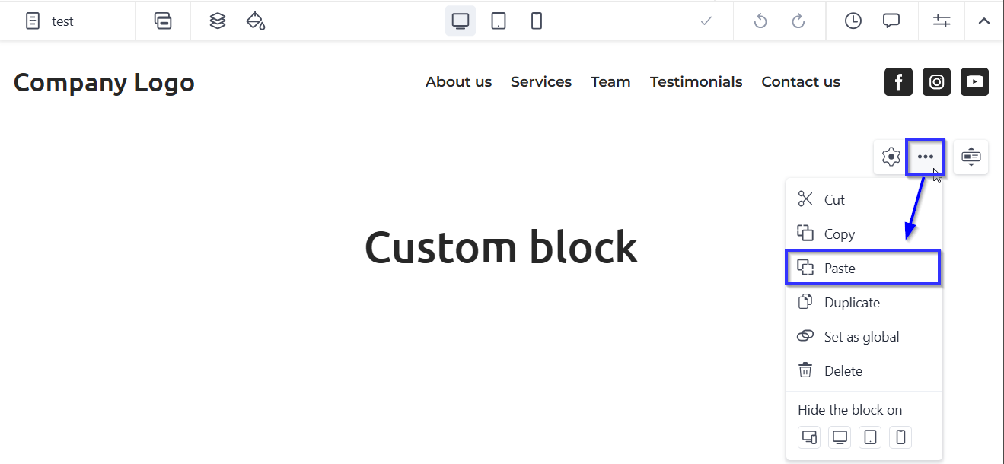Choose Cut from the context menu
The image size is (1004, 464).
click(x=864, y=199)
